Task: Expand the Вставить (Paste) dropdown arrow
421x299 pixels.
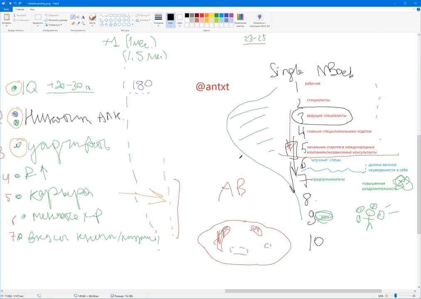Action: 7,26
